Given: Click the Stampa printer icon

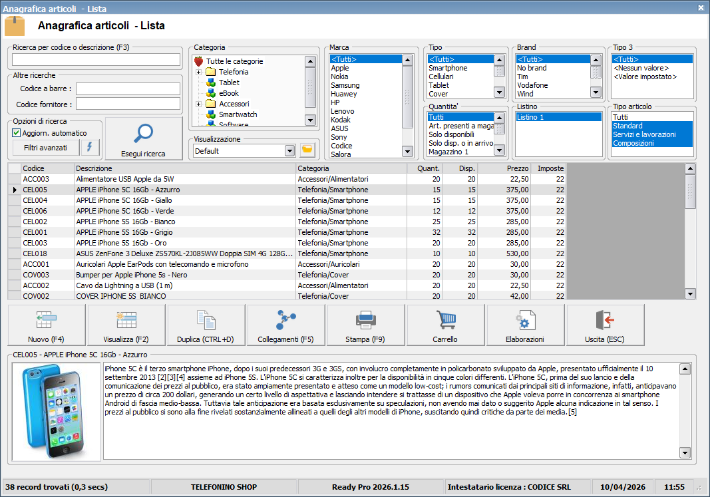Looking at the screenshot, I should 365,325.
